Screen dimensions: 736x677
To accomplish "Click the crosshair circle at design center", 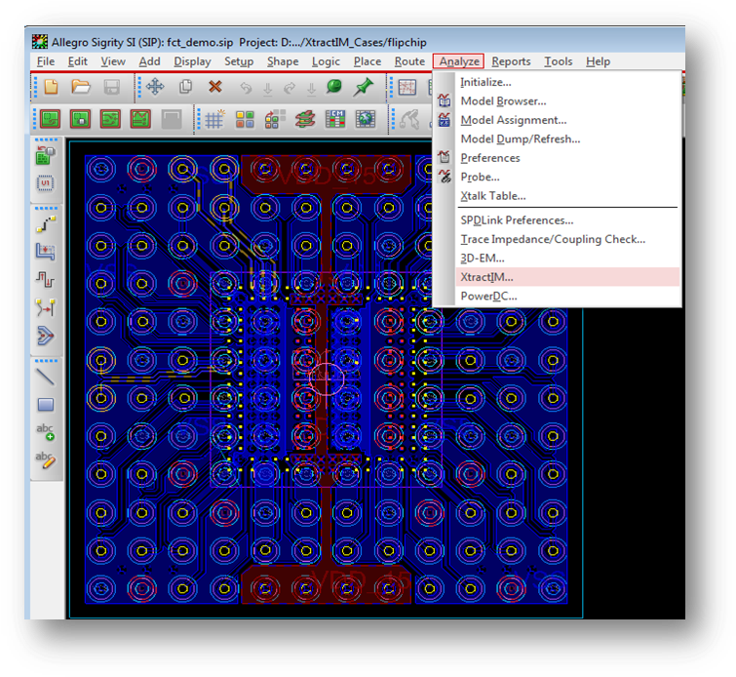I will tap(326, 378).
